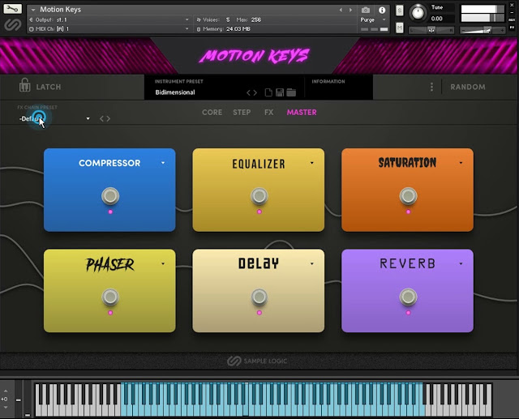519x419 pixels.
Task: Mute the instrument with M button
Action: [400, 28]
